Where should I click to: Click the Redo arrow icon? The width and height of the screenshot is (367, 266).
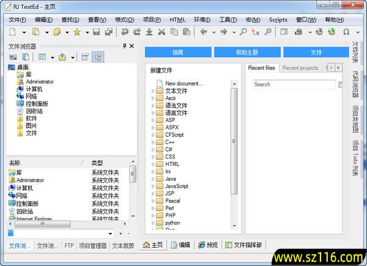coord(137,32)
